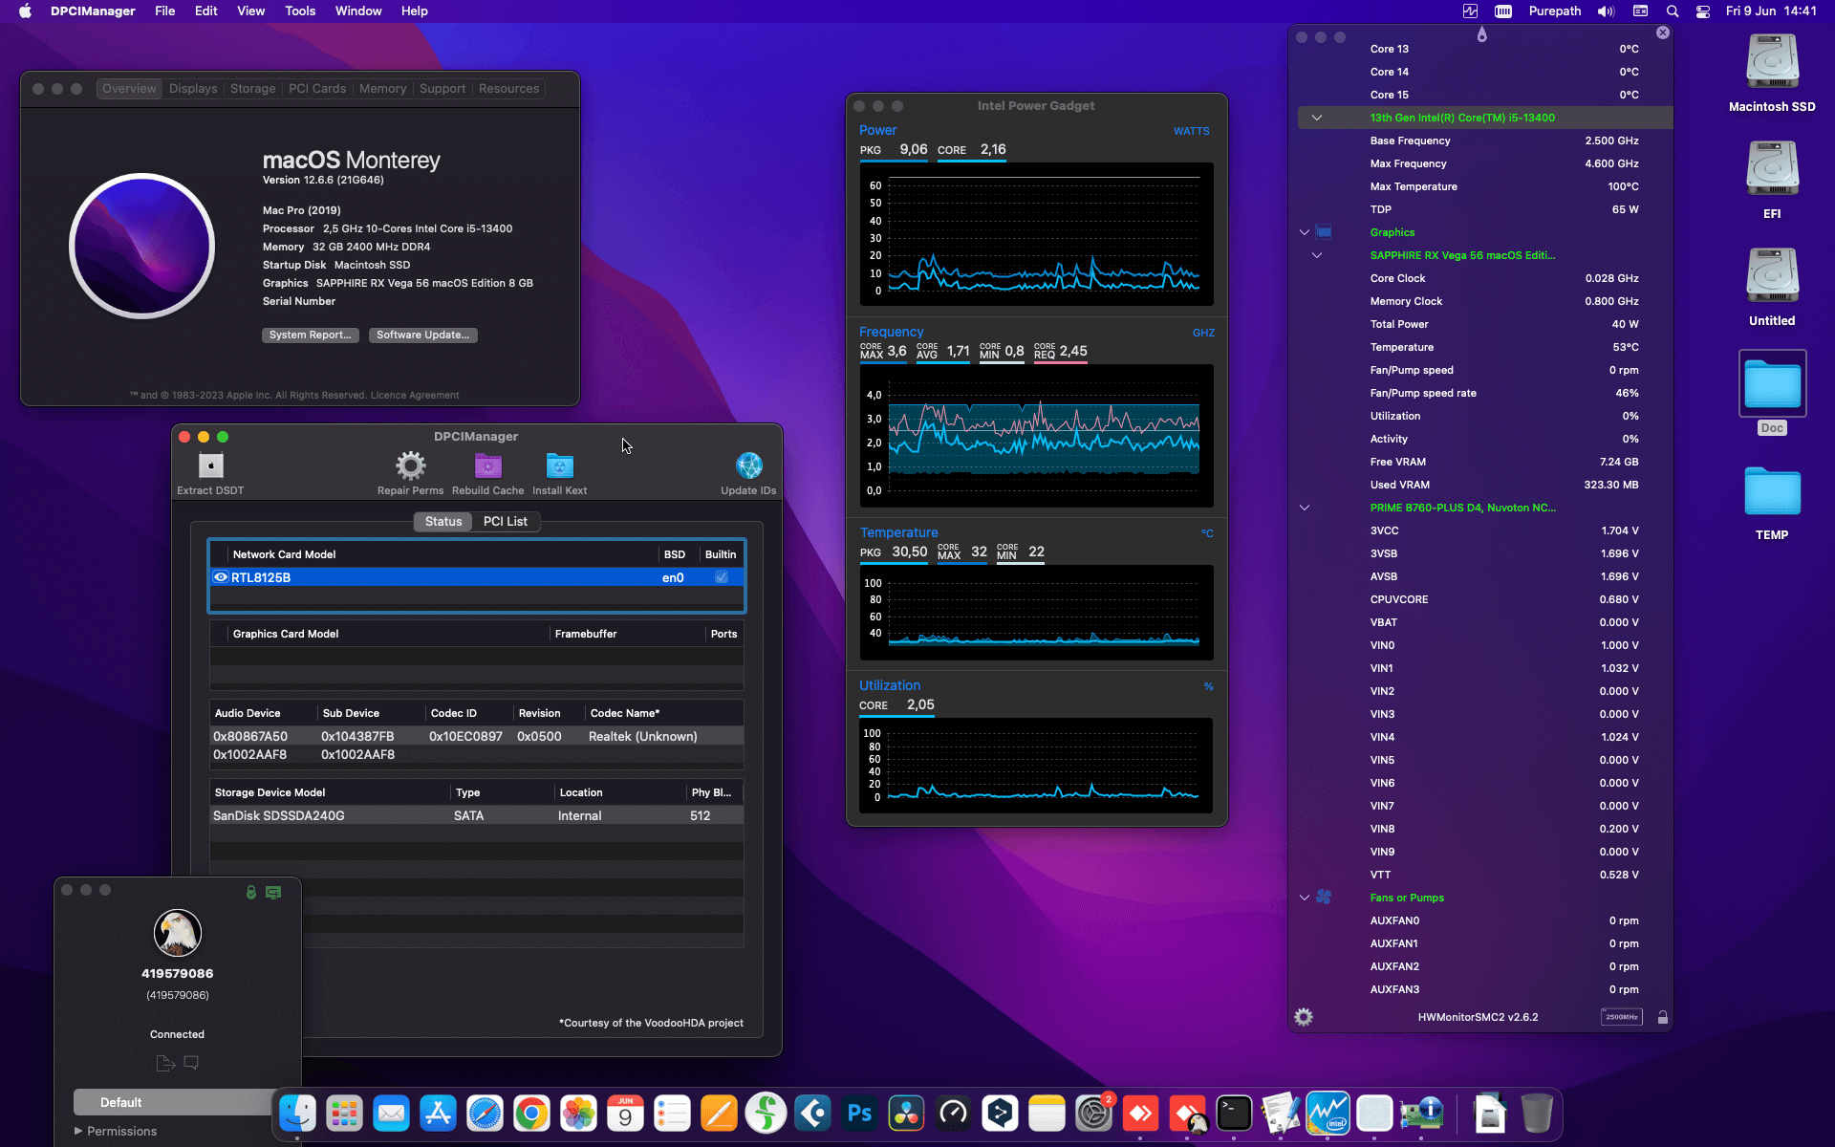Click the Resources tab
The width and height of the screenshot is (1835, 1147).
[508, 89]
